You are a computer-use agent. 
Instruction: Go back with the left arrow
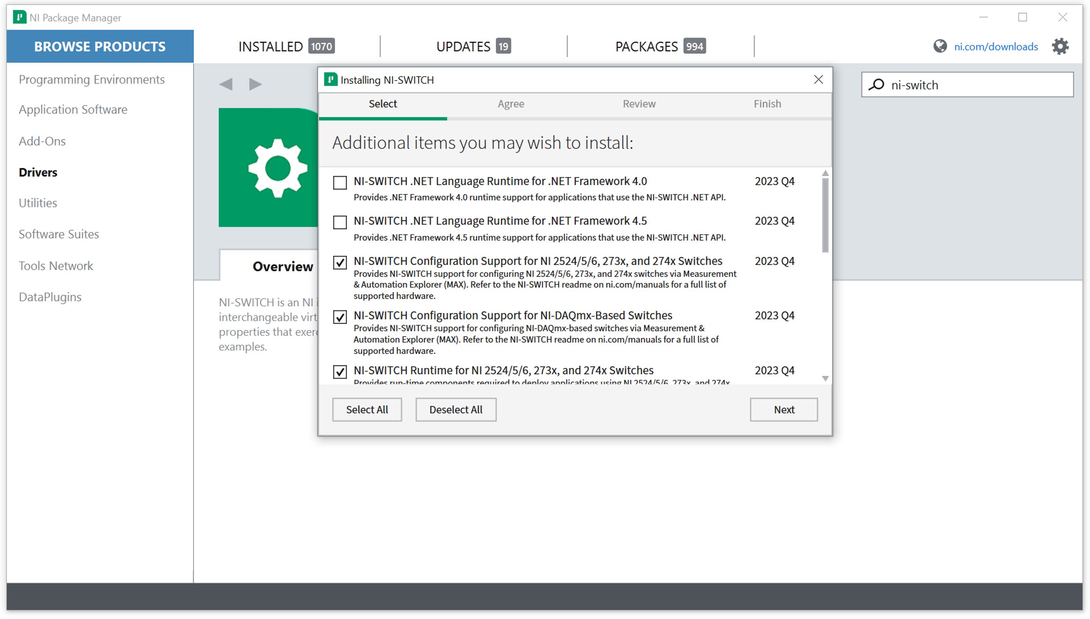(x=226, y=84)
